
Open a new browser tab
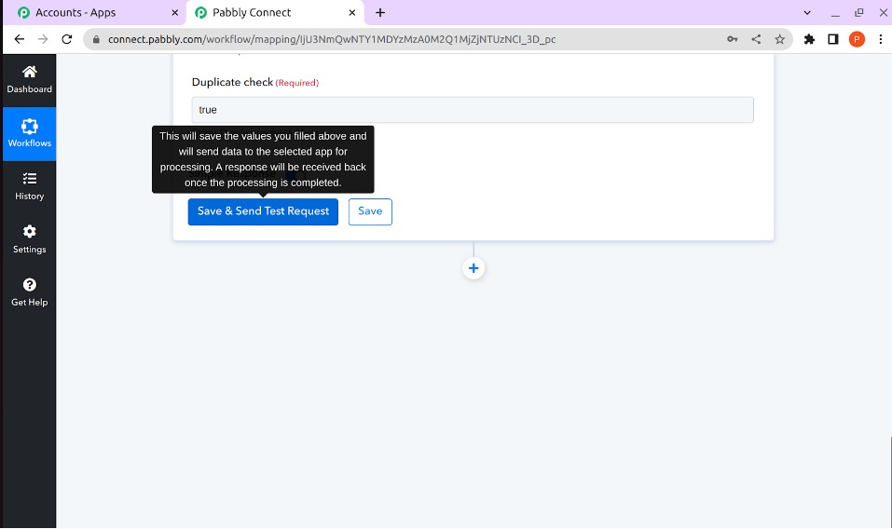(380, 12)
